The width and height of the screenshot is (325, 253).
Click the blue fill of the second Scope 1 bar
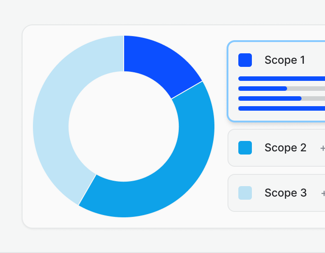click(x=262, y=89)
